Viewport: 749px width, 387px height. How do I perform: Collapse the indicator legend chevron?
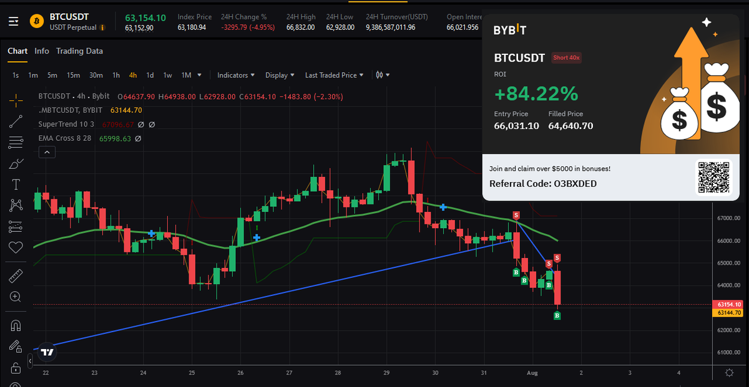tap(46, 151)
